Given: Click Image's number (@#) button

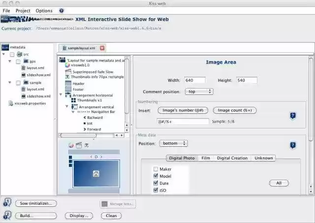Looking at the screenshot, I should [183, 110].
